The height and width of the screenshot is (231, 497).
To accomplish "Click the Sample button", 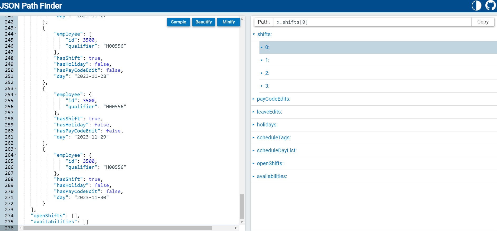I will [178, 22].
